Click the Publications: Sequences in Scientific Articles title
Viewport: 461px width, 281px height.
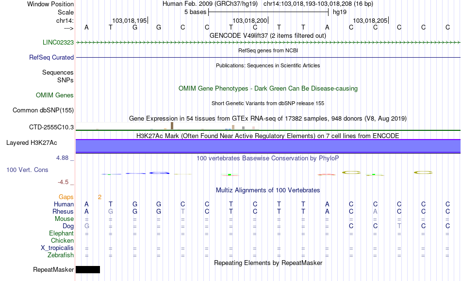tap(268, 65)
